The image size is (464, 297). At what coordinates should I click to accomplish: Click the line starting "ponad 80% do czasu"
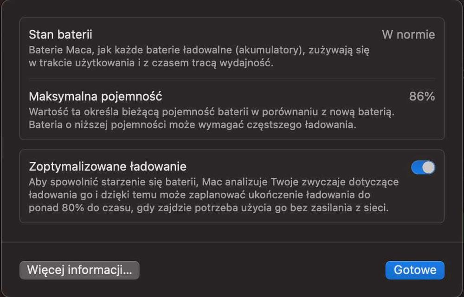[x=208, y=209]
